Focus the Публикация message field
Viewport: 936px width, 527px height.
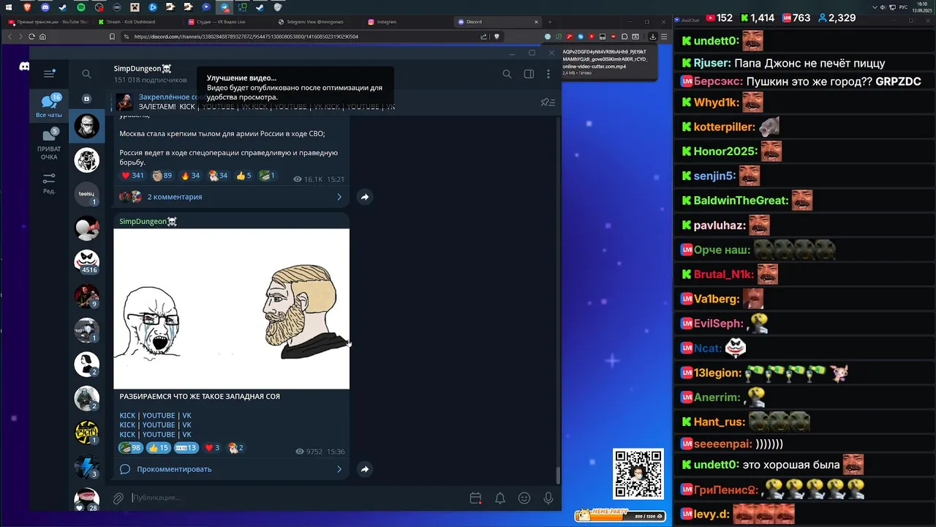(x=296, y=498)
